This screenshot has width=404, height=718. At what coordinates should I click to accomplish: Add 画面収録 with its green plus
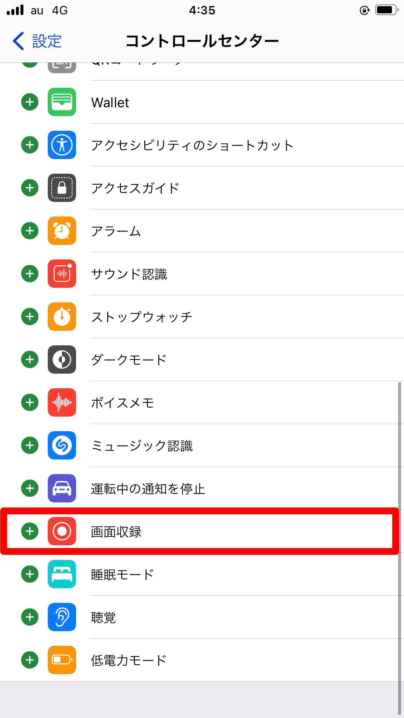(x=30, y=531)
